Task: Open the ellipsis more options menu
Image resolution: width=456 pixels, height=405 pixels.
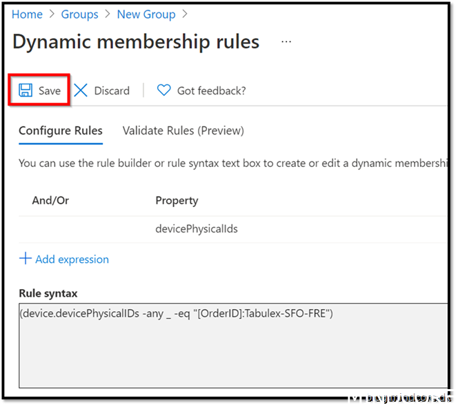Action: coord(286,41)
